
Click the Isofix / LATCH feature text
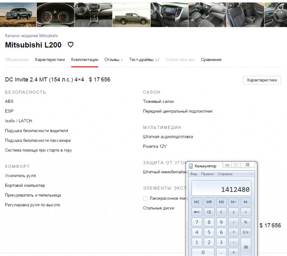[x=18, y=121]
